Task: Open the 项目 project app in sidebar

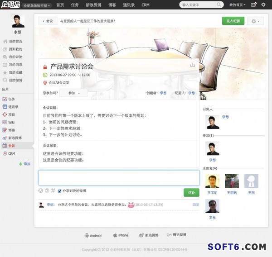Action: (x=11, y=114)
